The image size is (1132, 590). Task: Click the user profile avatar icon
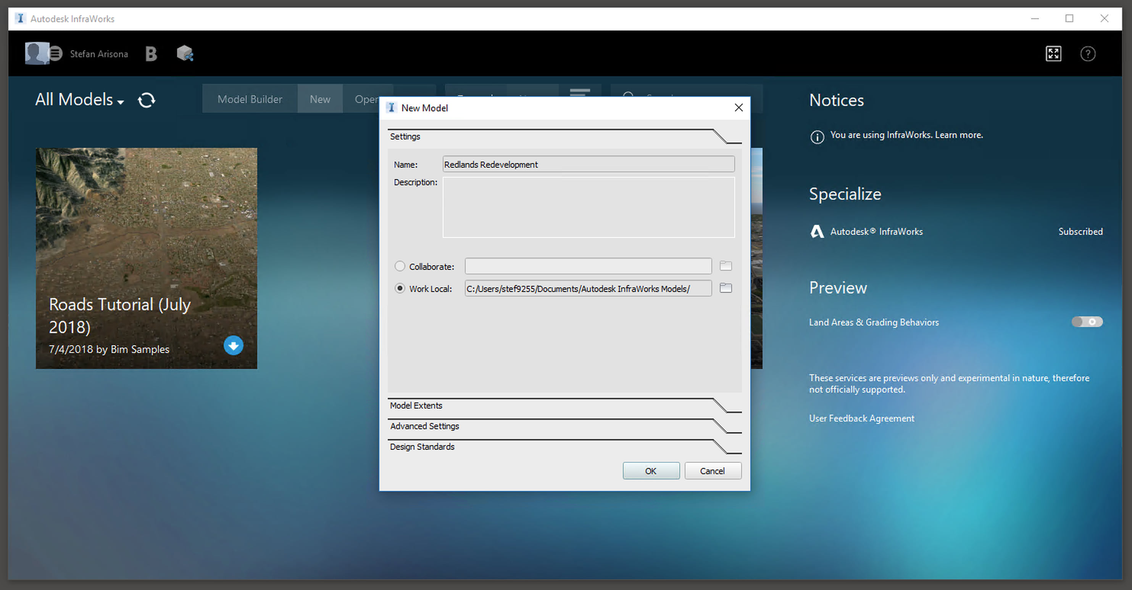37,54
